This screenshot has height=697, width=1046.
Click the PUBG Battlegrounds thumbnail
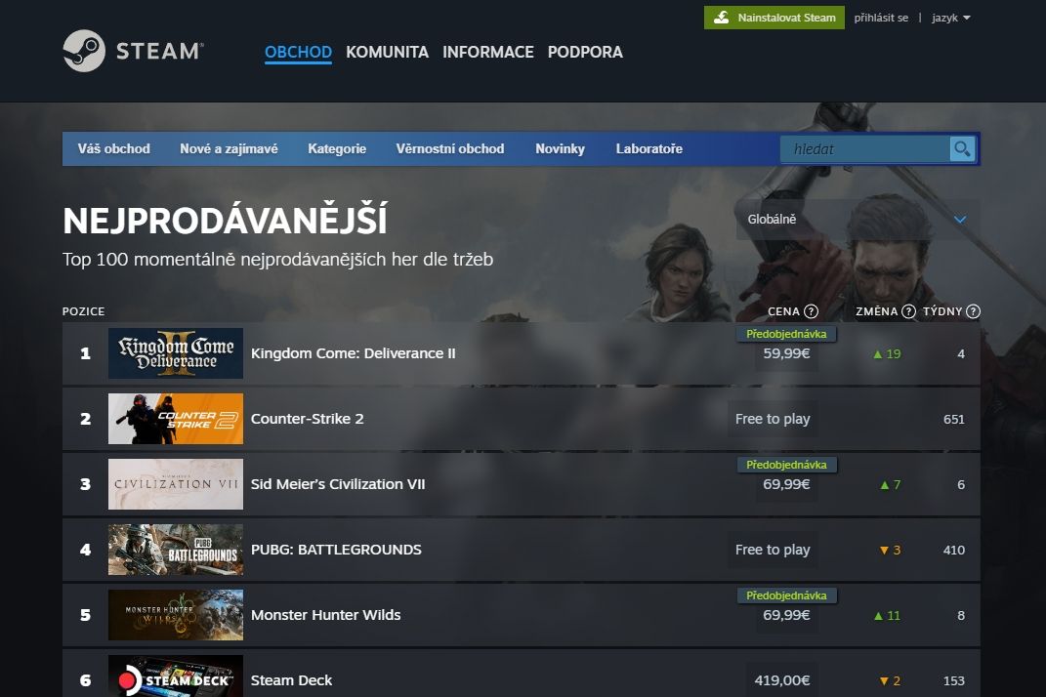[176, 550]
